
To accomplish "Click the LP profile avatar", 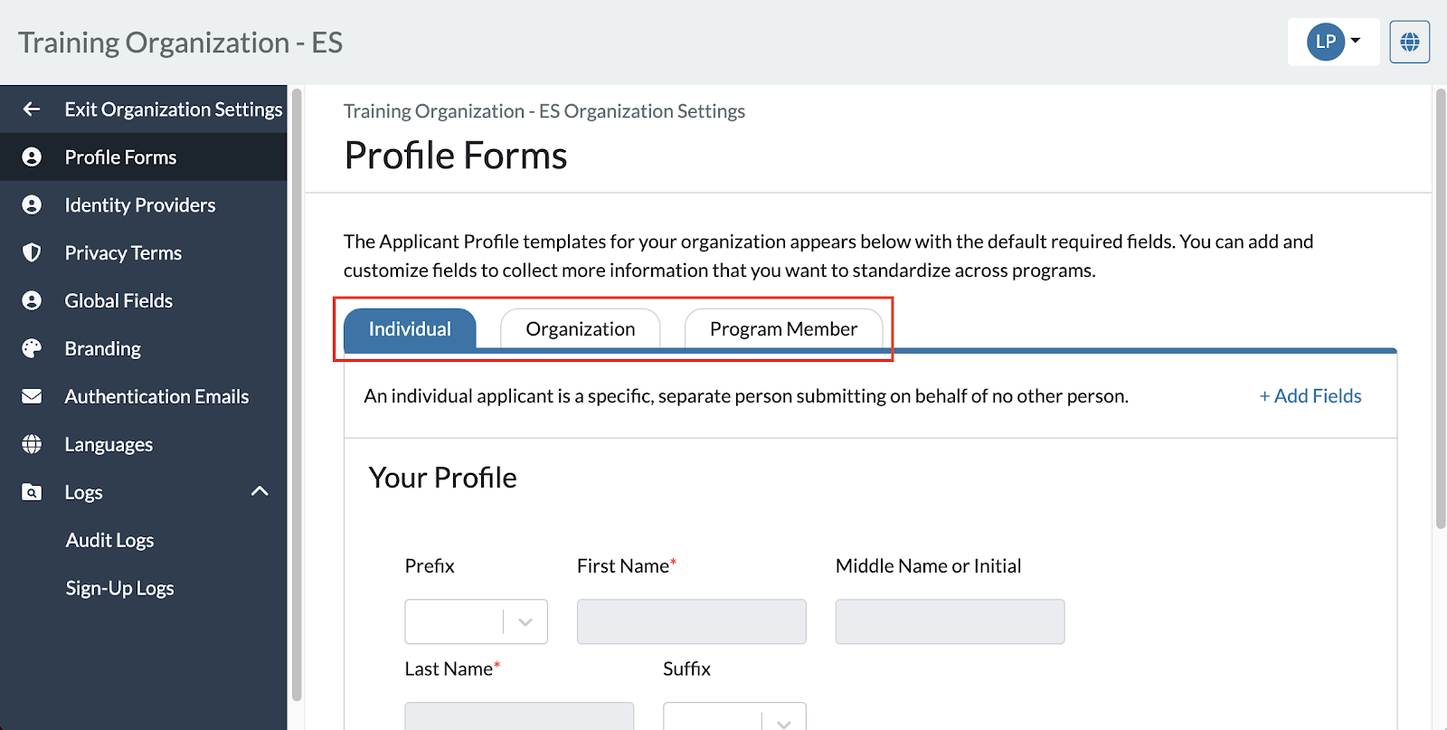I will coord(1326,41).
